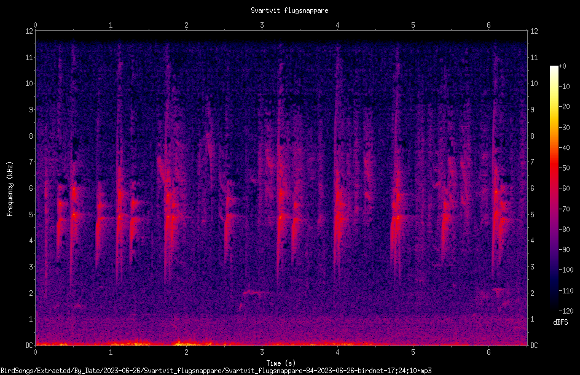Click the 'DC' label on the right frequency axis
This screenshot has height=375, width=580.
(534, 346)
